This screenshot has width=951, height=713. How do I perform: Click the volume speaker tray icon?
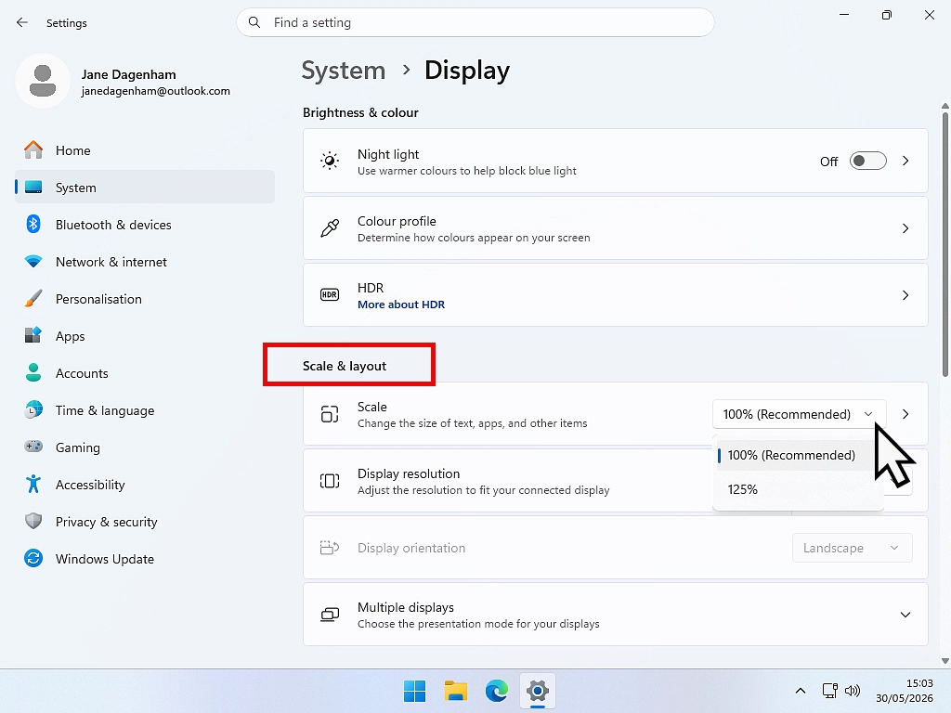tap(853, 691)
